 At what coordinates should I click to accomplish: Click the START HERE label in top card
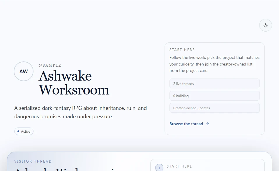[182, 50]
